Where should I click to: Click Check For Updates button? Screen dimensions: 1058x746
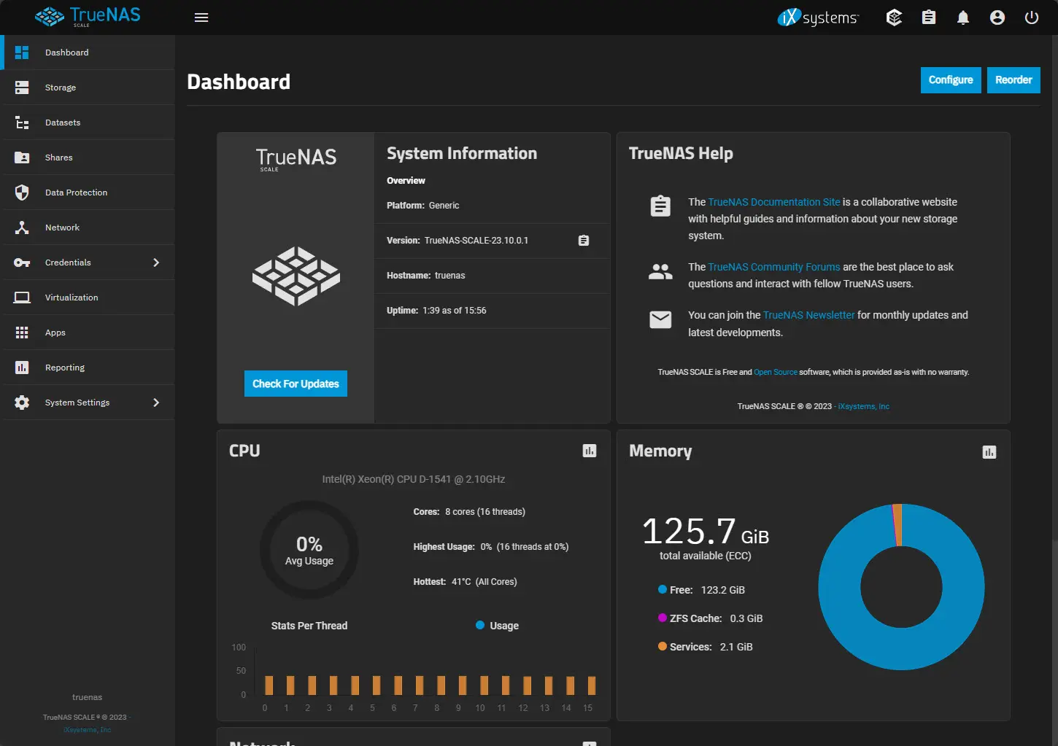tap(296, 384)
